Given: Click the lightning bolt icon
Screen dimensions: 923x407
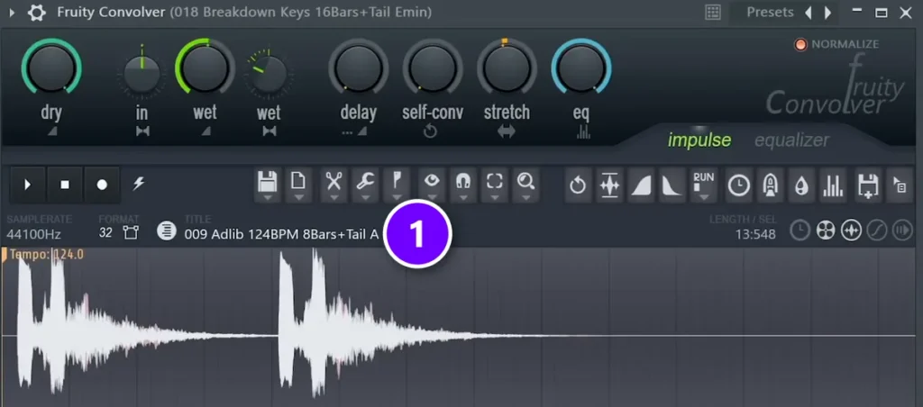Looking at the screenshot, I should [x=138, y=184].
